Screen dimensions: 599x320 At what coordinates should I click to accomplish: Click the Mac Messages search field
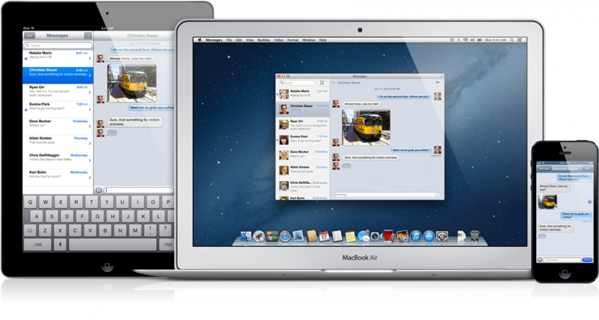[x=297, y=83]
